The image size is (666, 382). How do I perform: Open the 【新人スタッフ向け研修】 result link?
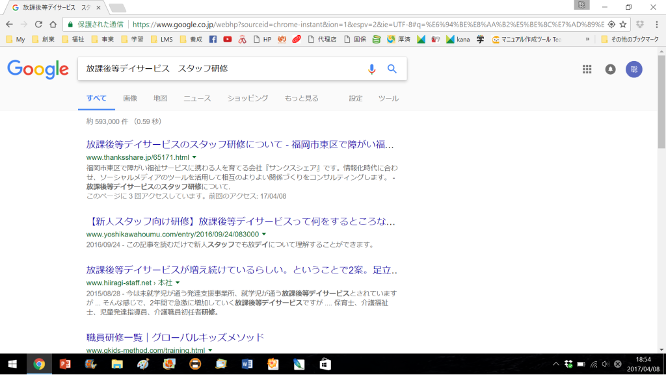(x=241, y=222)
